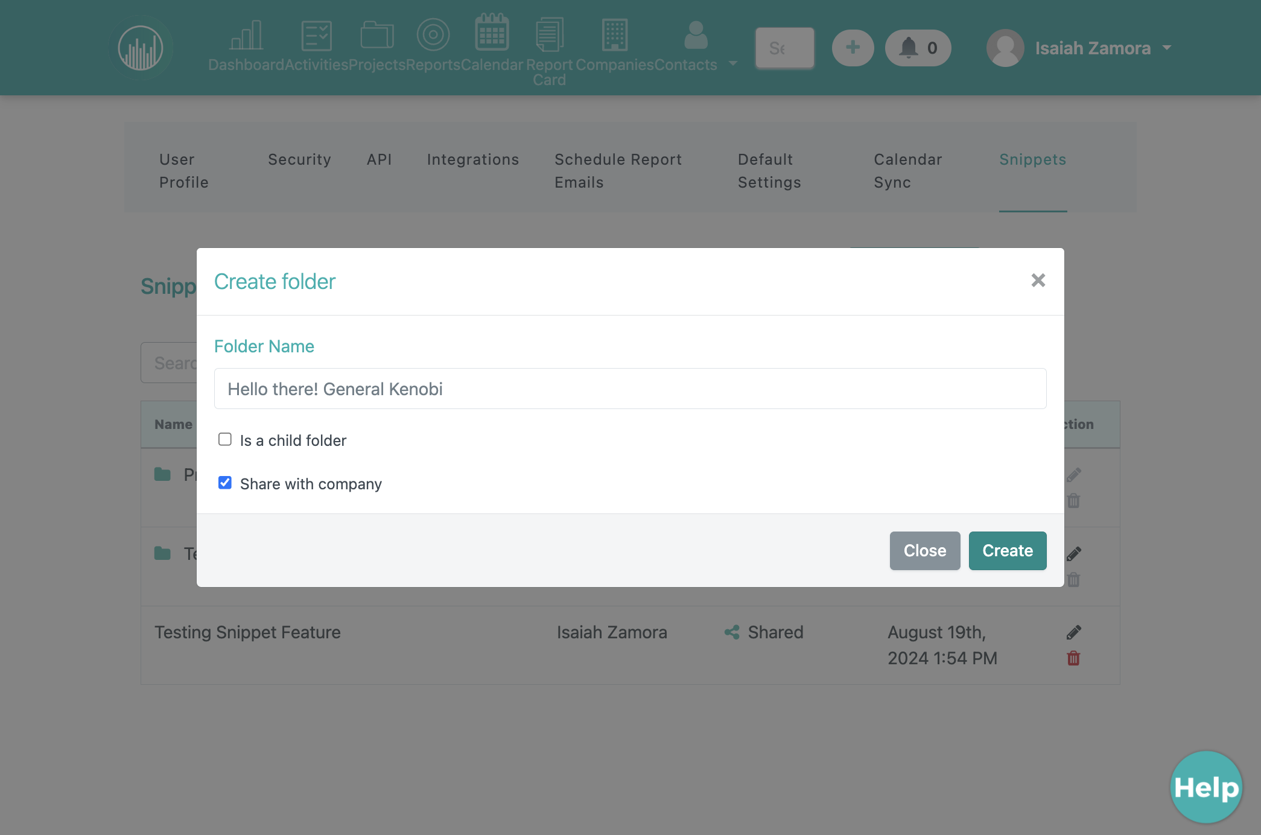Open Companies building icon

click(x=615, y=35)
